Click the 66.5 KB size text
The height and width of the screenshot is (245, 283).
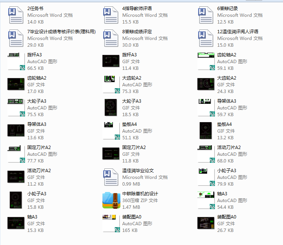point(36,68)
